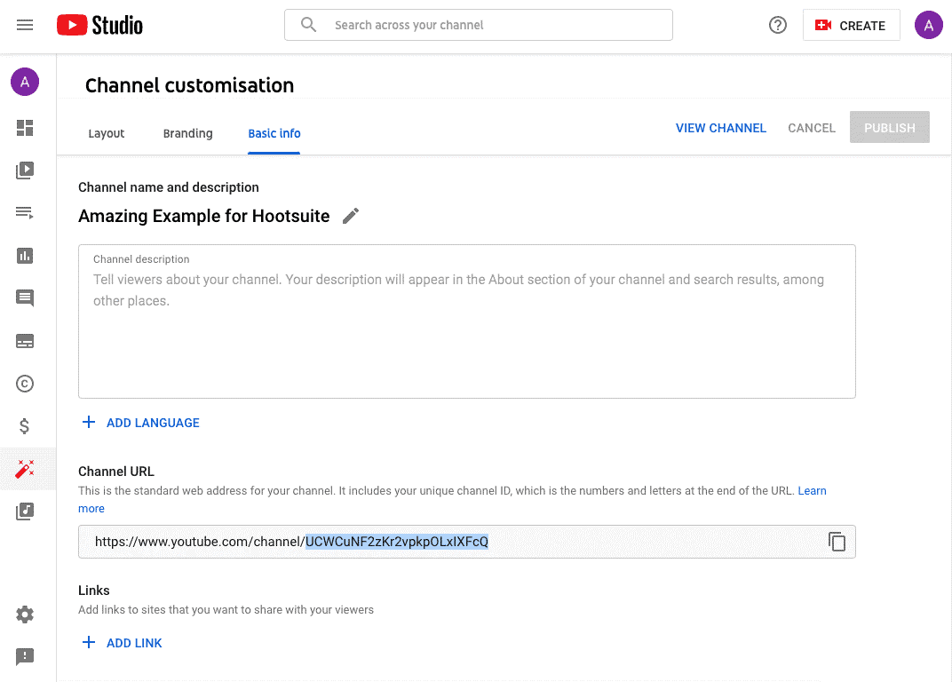The image size is (952, 682).
Task: Open the Monetisation dollar icon
Action: [25, 426]
